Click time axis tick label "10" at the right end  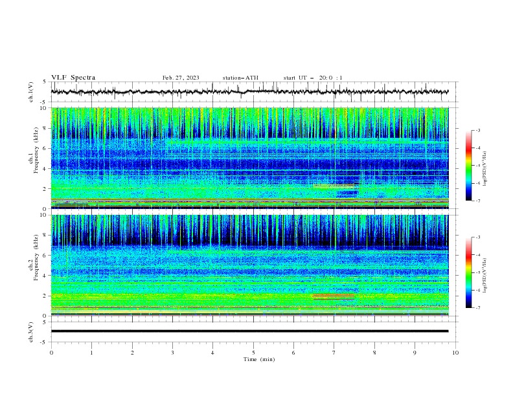pyautogui.click(x=455, y=353)
